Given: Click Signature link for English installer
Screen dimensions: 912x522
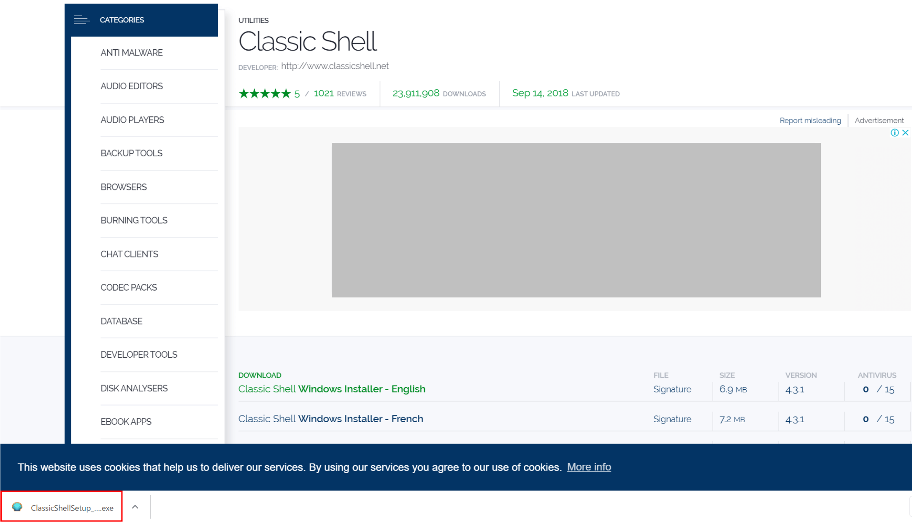Looking at the screenshot, I should click(672, 389).
